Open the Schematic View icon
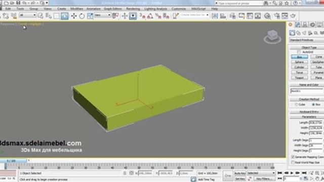 [x=250, y=16]
